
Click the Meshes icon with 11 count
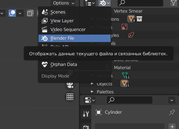pos(125,75)
